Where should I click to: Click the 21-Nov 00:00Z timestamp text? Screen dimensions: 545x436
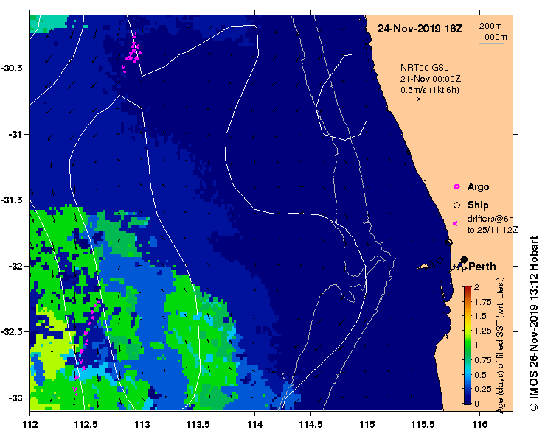(430, 79)
